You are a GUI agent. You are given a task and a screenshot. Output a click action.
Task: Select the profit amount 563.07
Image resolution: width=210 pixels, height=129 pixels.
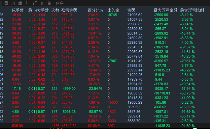(x=67, y=15)
